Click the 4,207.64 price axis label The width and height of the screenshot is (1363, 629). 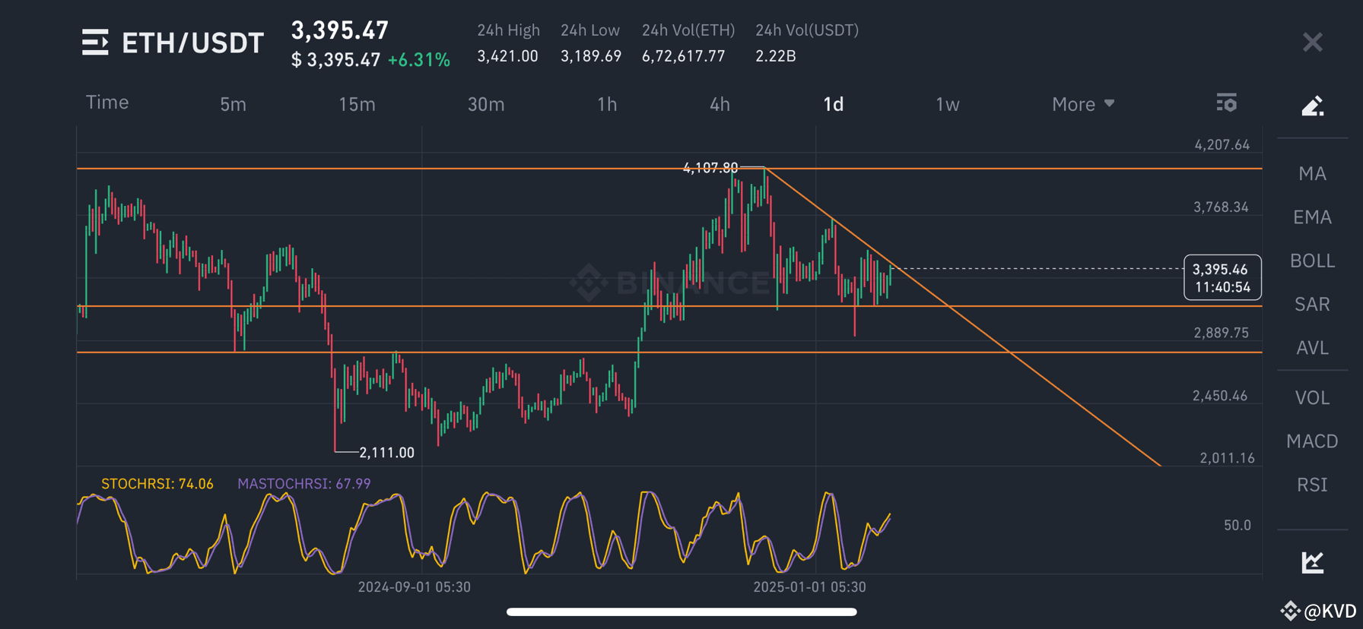(x=1222, y=144)
